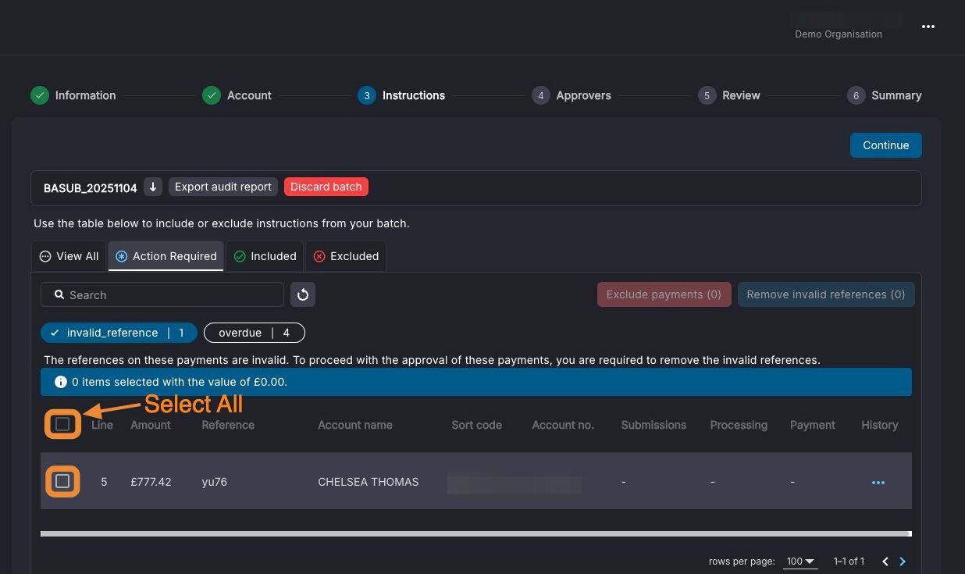Click the info icon in the selection banner
This screenshot has height=574, width=965.
tap(61, 382)
